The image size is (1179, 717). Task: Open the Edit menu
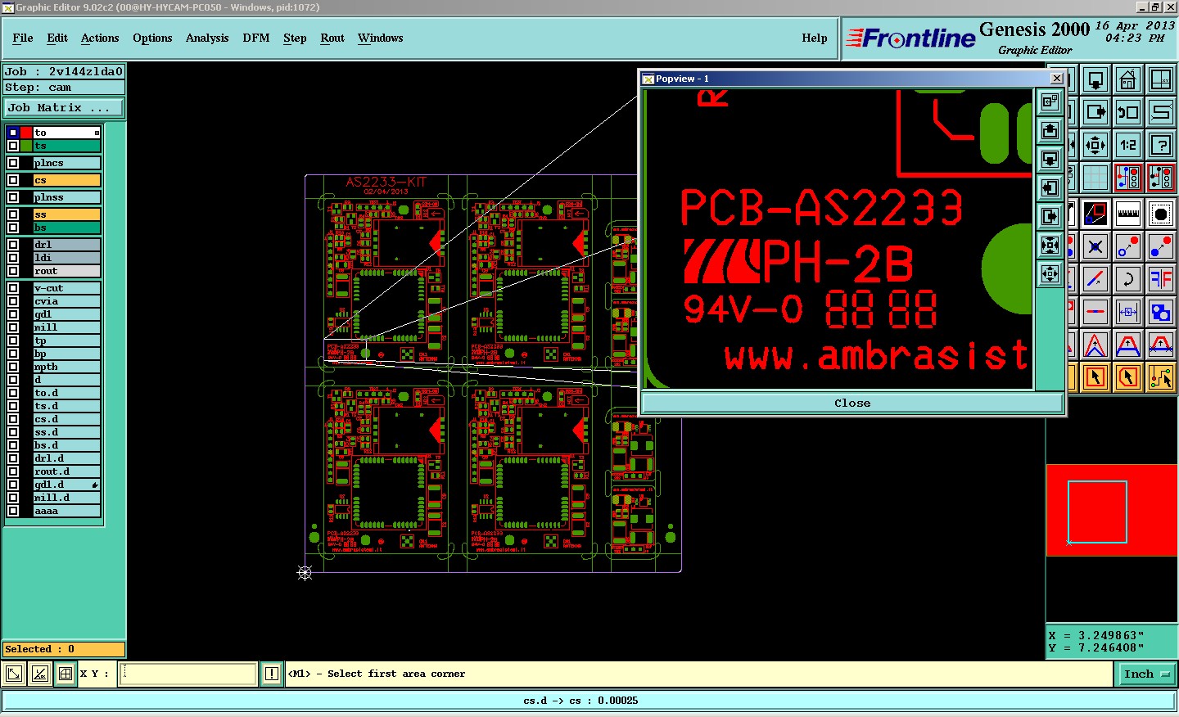click(57, 38)
